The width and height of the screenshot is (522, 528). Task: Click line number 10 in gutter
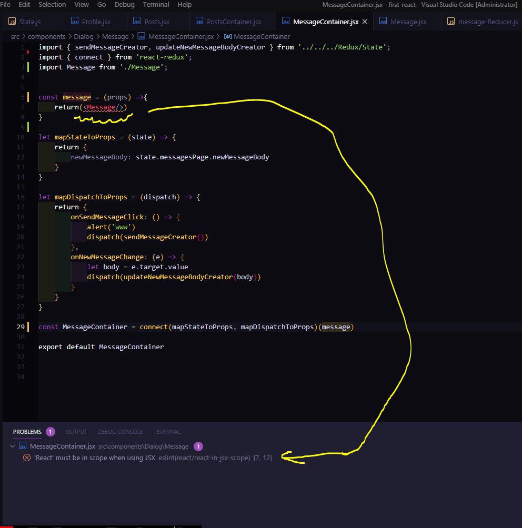[x=21, y=137]
